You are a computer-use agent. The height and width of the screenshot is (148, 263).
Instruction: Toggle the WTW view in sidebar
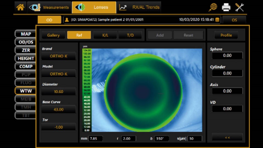[26, 91]
